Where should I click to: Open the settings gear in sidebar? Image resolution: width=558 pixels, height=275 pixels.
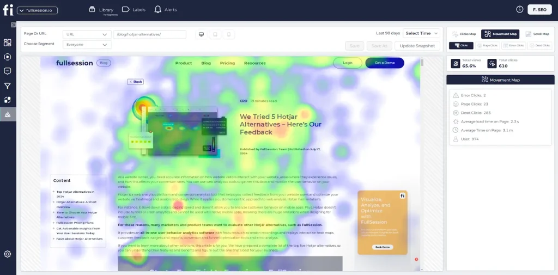[x=8, y=254]
